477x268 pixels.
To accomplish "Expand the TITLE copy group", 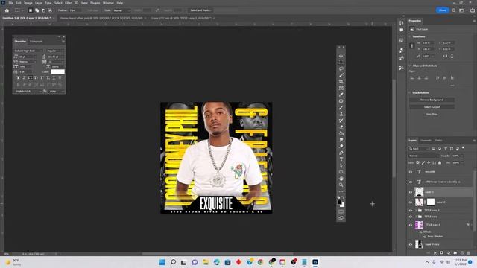I will point(416,217).
